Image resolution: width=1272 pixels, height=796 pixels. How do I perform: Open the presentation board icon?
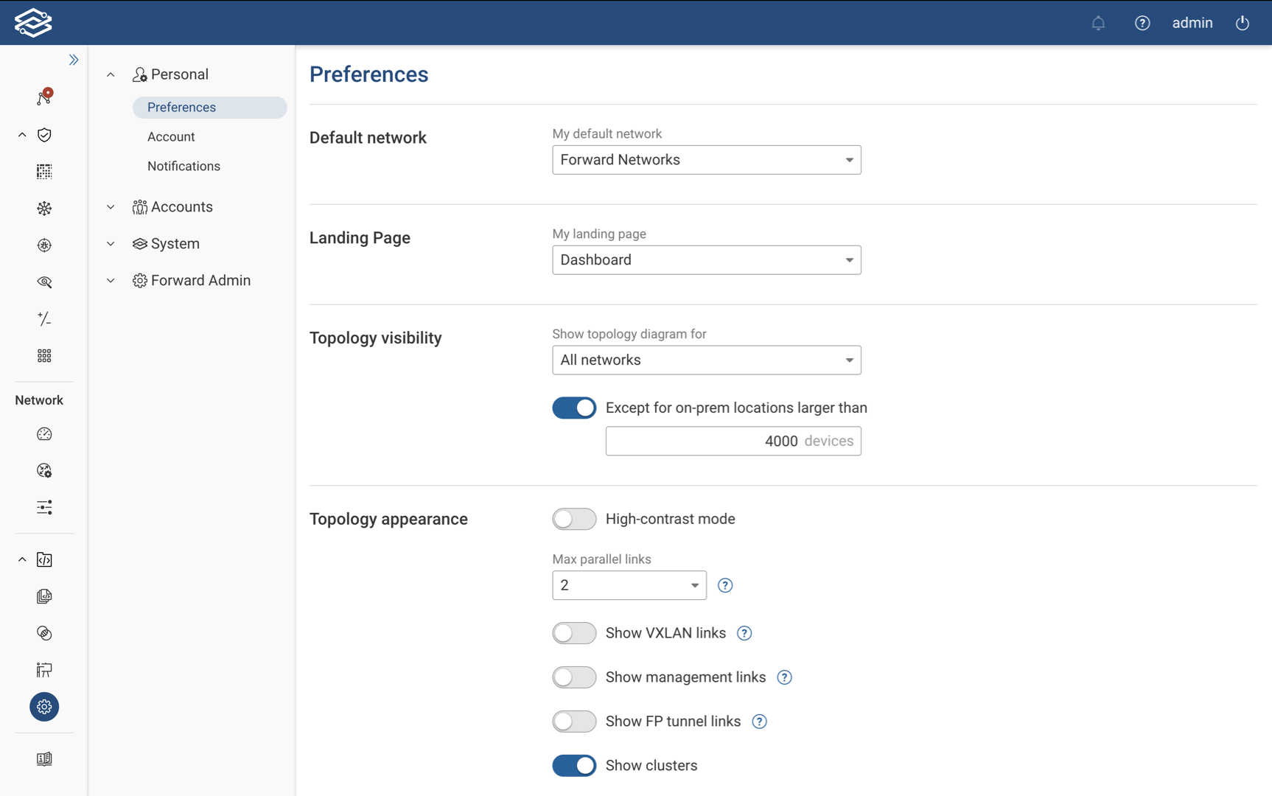coord(44,670)
